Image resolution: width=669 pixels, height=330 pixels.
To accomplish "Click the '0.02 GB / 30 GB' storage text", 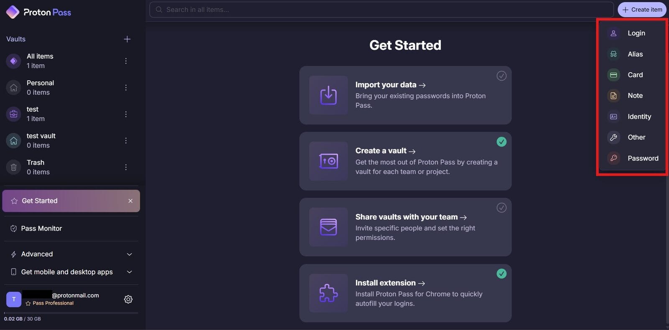I will tap(23, 319).
